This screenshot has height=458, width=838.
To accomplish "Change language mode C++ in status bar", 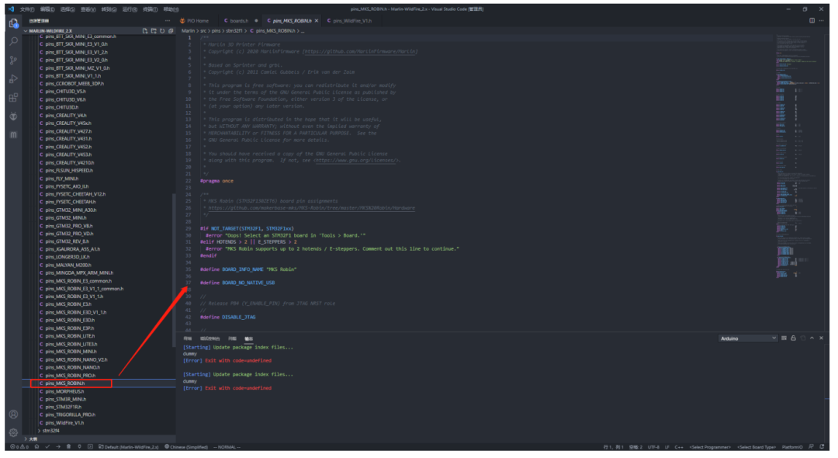I will pos(679,447).
